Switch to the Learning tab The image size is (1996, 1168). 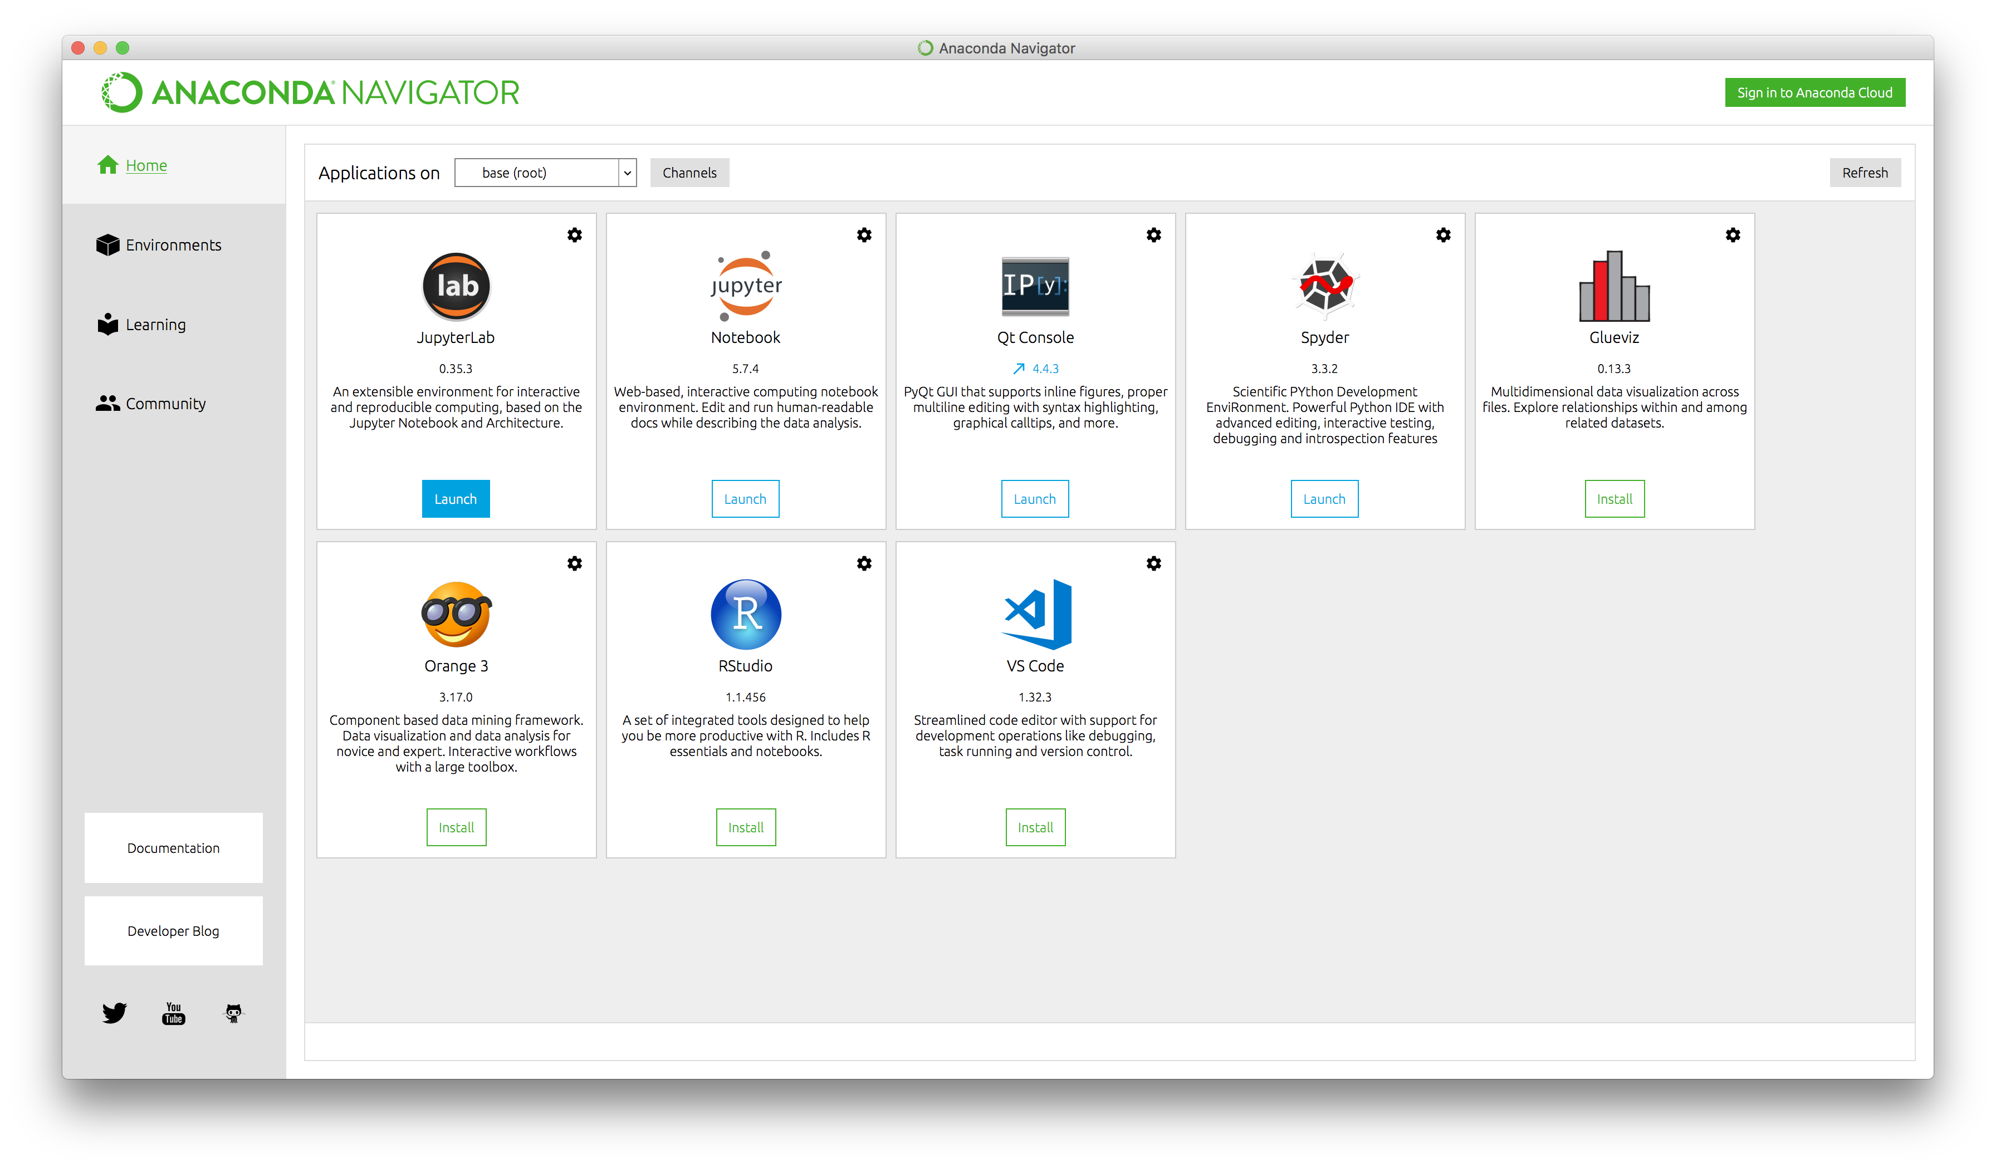coord(173,325)
